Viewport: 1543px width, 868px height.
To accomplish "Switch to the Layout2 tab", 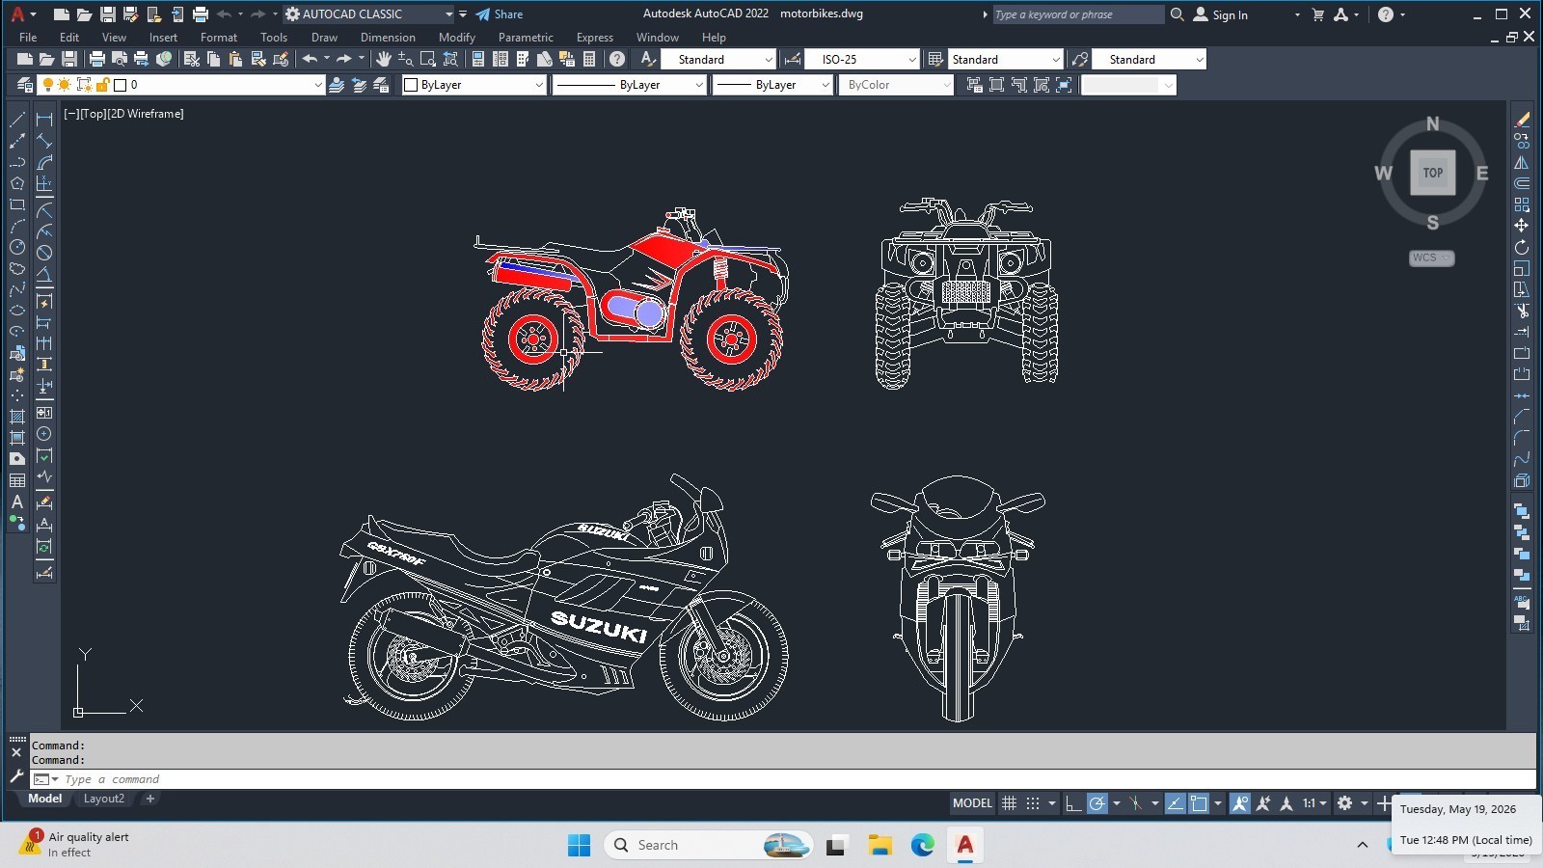I will click(x=104, y=799).
